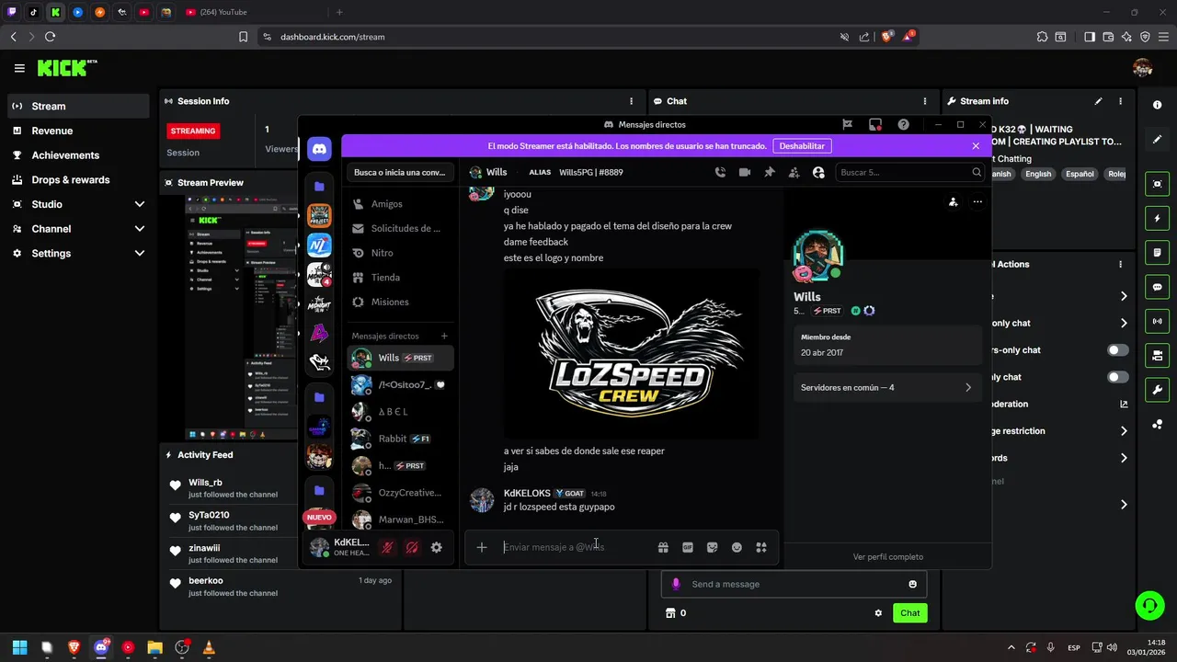Dismiss the Streamer mode banner
Viewport: 1177px width, 662px height.
click(976, 145)
